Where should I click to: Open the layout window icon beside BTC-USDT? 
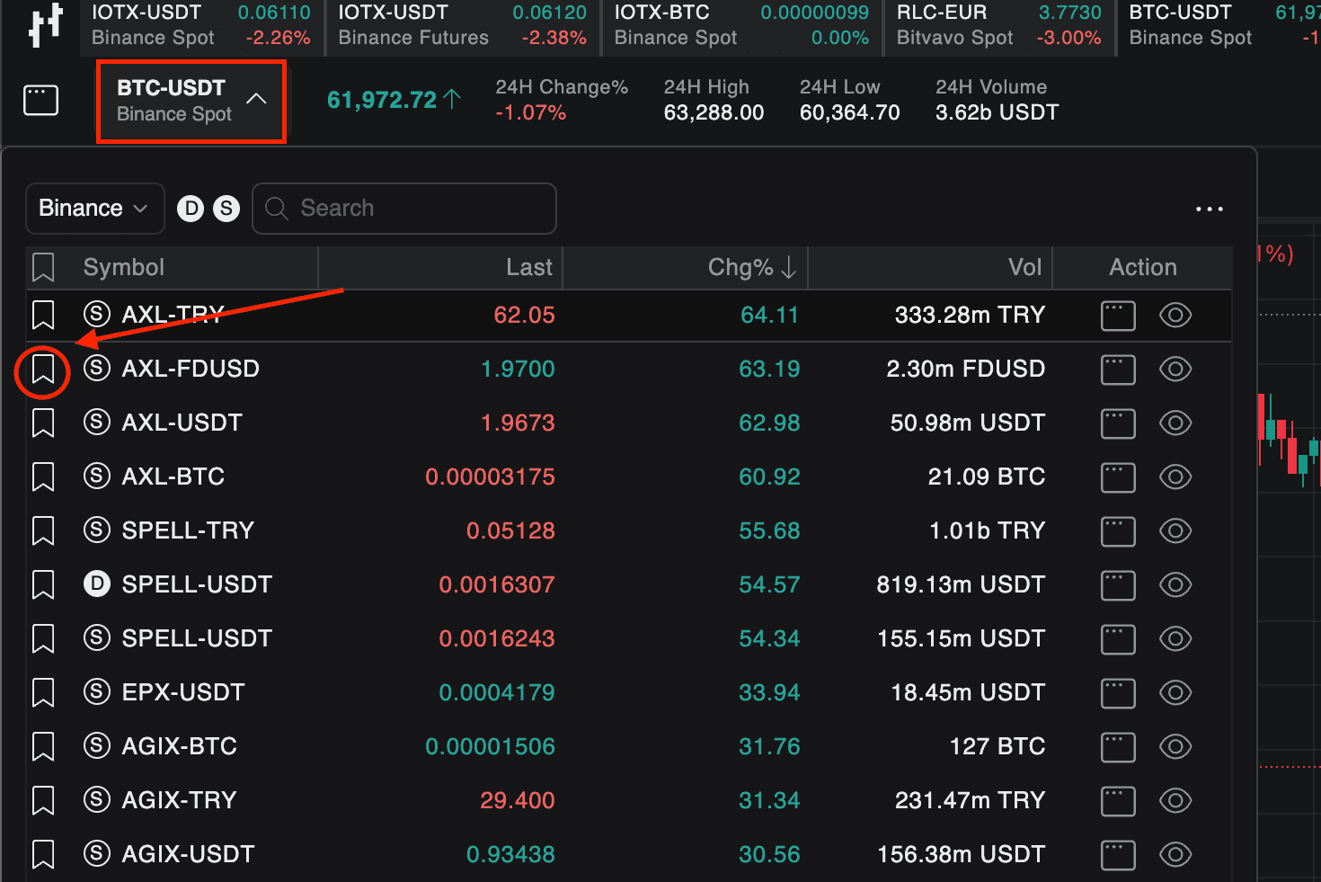pos(40,100)
